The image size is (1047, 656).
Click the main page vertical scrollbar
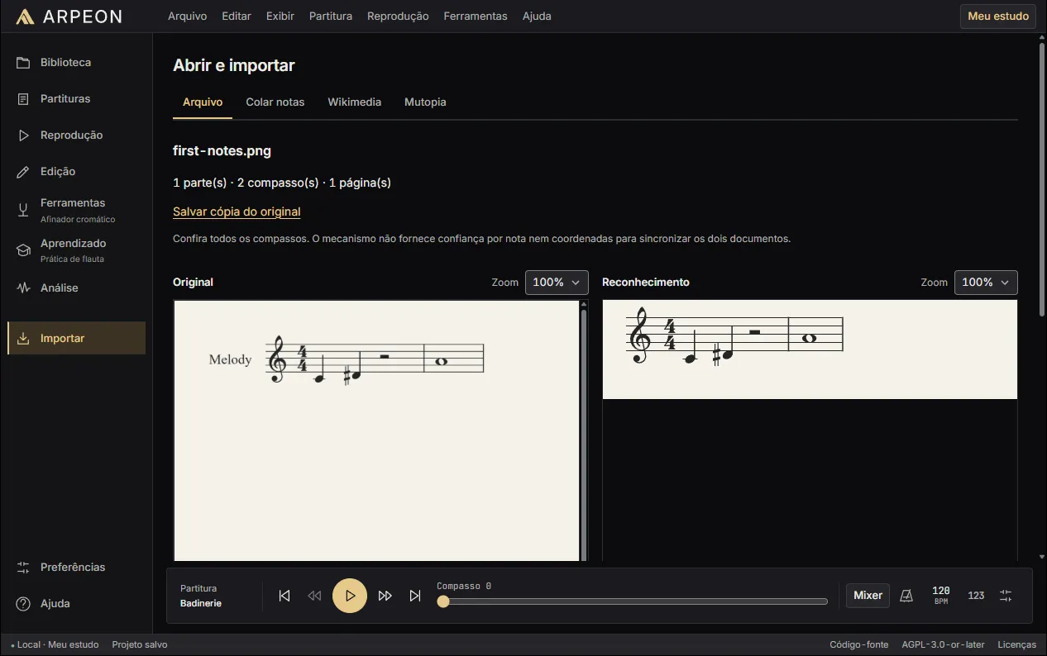[x=1042, y=178]
